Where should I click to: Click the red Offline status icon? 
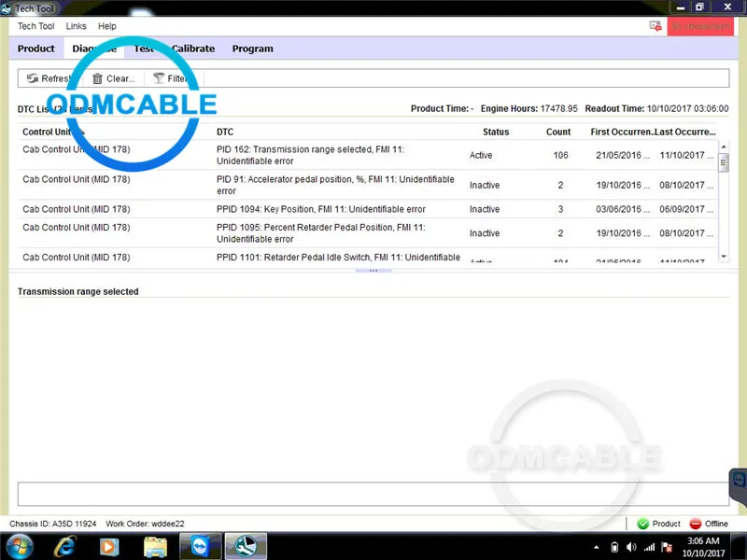pos(696,524)
